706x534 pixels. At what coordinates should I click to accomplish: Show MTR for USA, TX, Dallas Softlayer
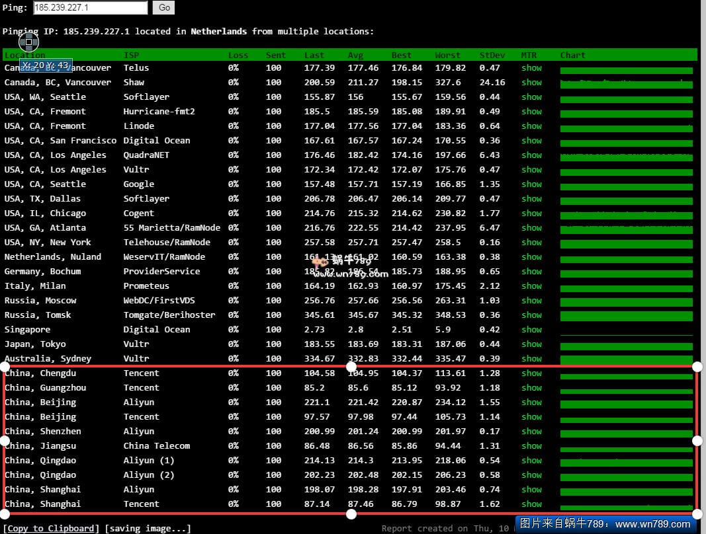coord(531,199)
